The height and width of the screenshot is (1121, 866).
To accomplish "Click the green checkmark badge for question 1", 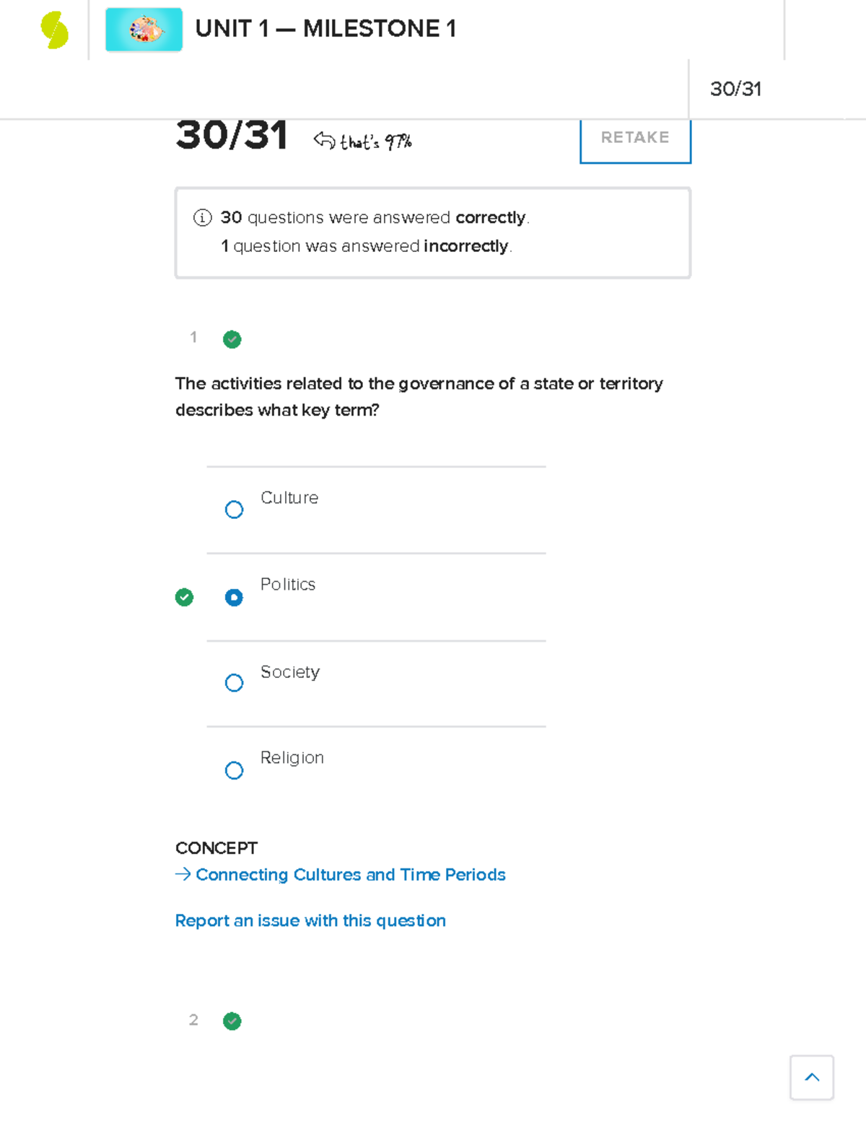I will pos(232,339).
